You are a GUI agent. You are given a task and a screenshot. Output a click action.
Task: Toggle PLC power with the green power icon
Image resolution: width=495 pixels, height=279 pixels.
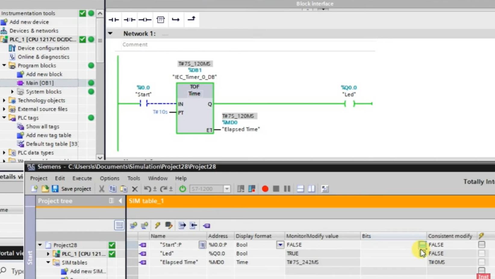182,189
